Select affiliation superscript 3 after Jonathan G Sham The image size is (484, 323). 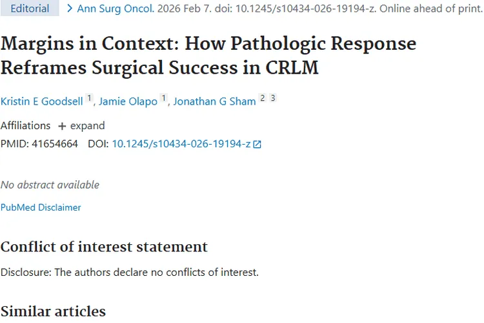273,98
